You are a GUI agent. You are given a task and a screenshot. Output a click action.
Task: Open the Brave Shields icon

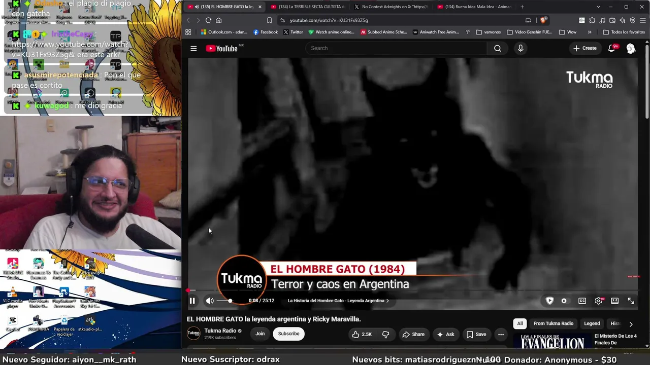tap(543, 20)
